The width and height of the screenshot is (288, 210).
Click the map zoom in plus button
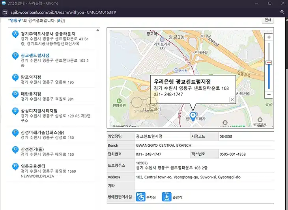(269, 37)
